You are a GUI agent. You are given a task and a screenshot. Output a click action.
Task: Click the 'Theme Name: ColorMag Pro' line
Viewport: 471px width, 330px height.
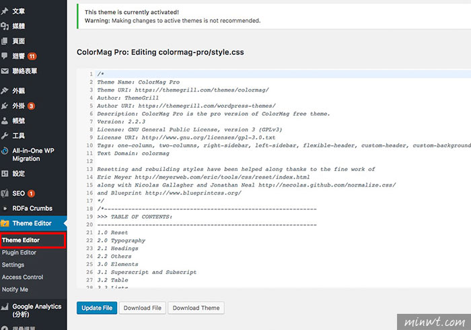click(x=138, y=82)
